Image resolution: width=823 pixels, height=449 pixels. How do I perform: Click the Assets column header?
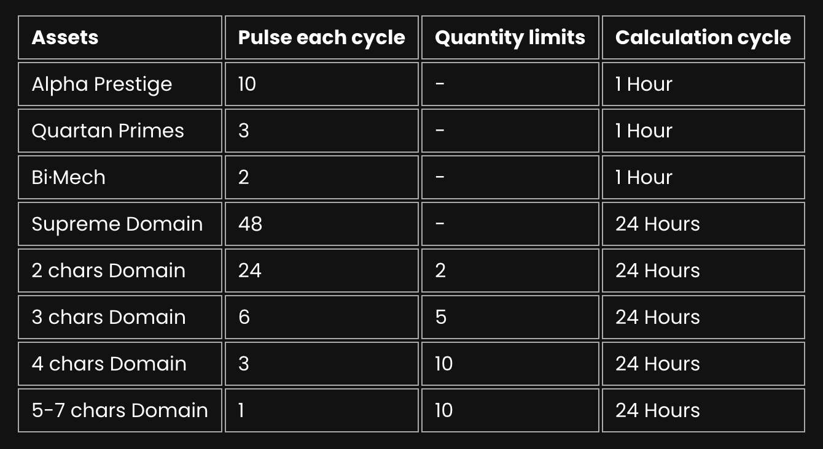(120, 37)
